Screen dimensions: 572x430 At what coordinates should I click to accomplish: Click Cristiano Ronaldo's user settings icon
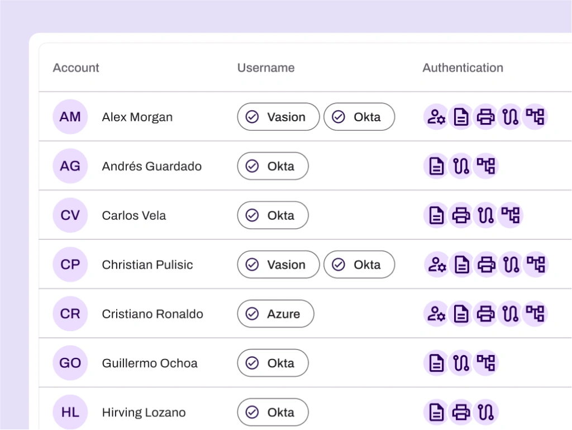(x=436, y=314)
